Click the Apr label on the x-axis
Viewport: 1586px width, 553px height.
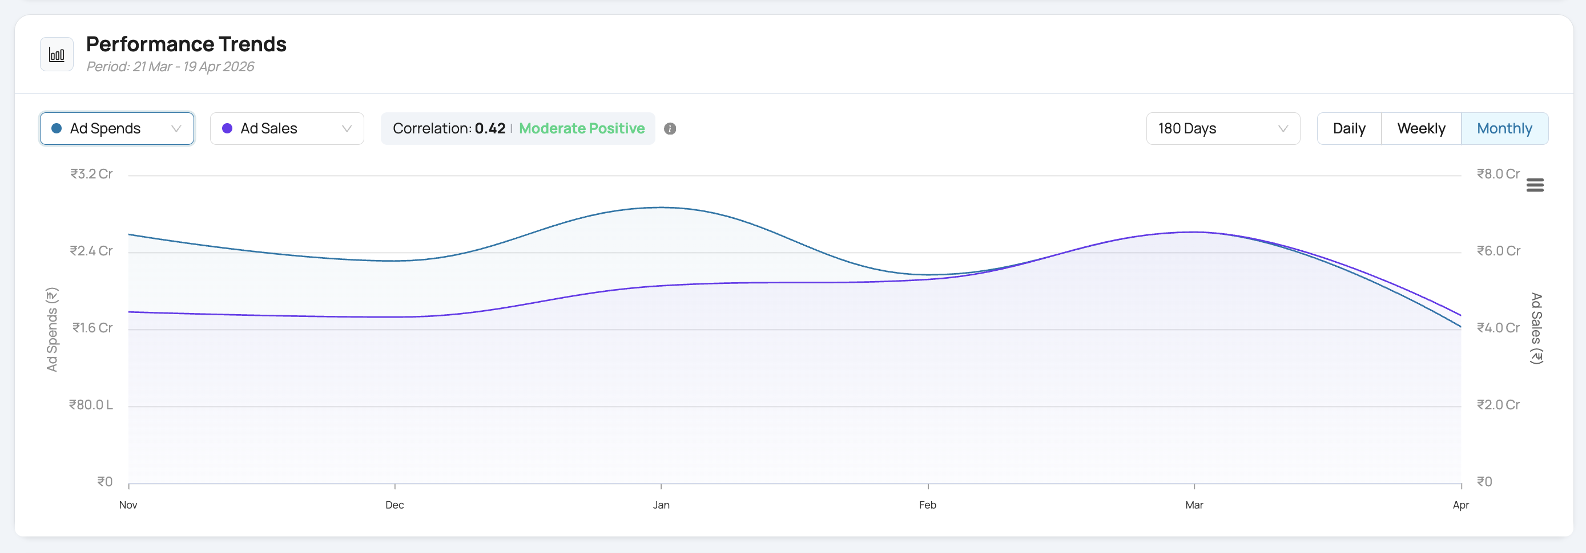click(x=1461, y=505)
